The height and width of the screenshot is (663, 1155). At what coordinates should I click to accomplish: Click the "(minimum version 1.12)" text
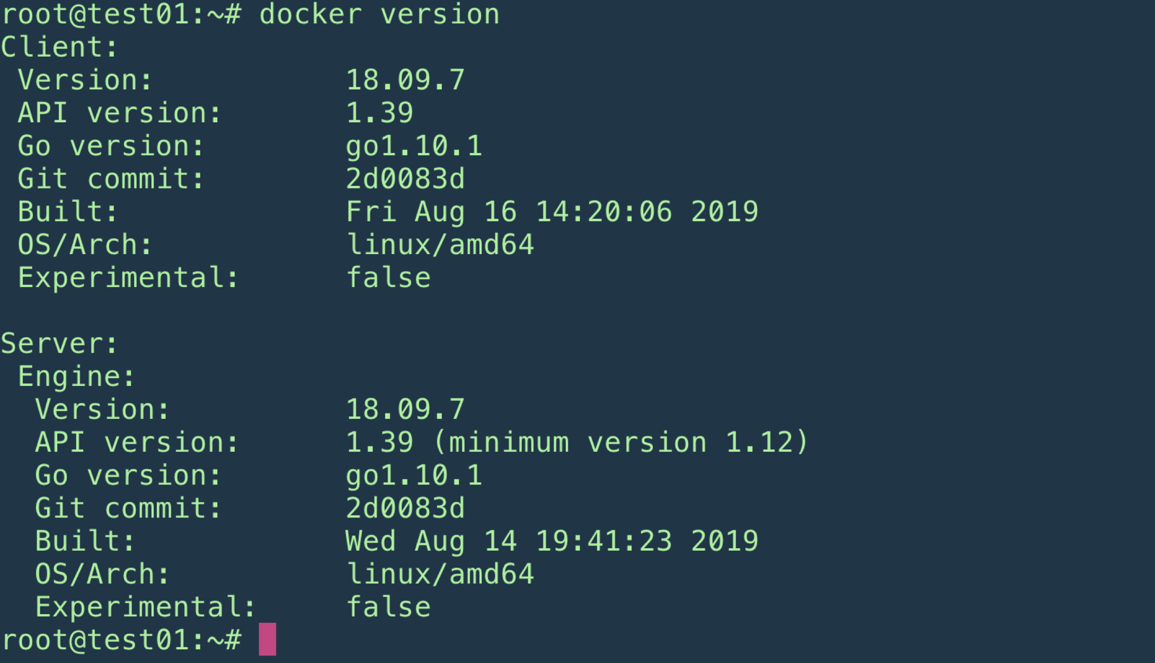620,442
